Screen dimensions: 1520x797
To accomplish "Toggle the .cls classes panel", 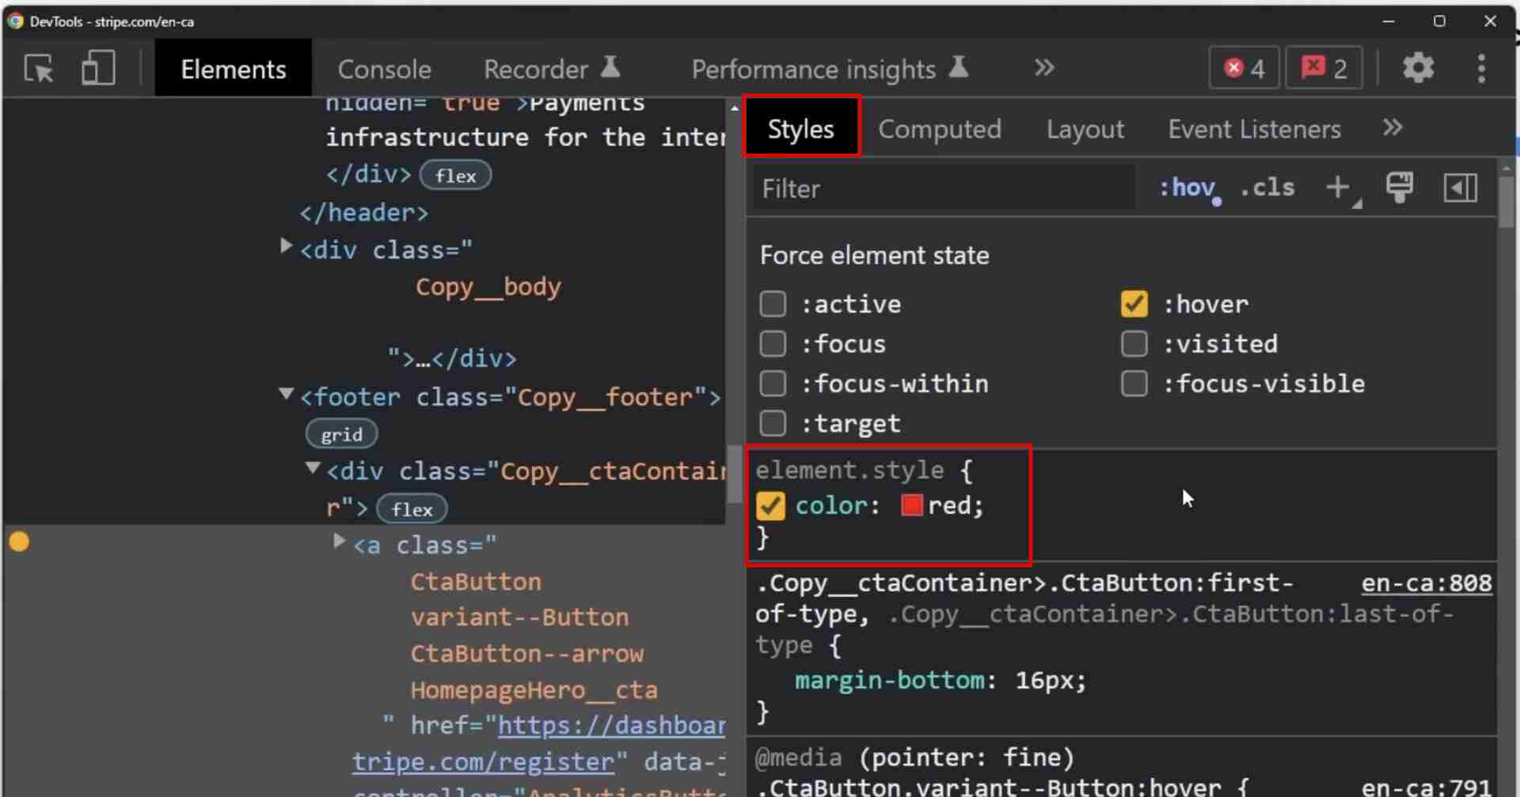I will (x=1267, y=188).
